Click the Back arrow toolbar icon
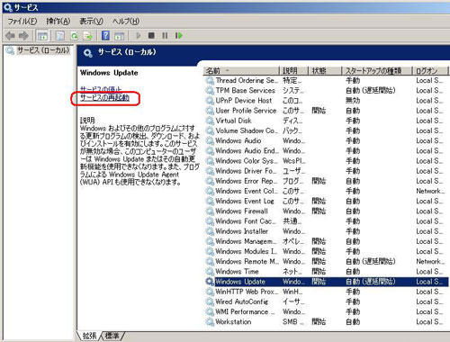 11,36
